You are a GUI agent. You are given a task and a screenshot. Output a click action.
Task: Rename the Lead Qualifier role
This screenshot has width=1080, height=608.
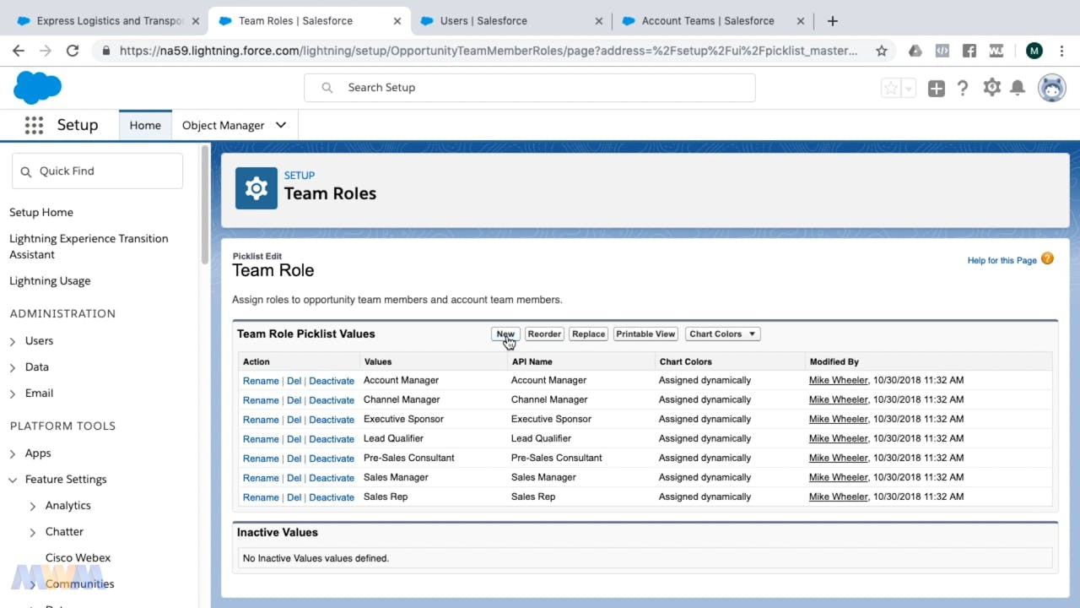(261, 439)
